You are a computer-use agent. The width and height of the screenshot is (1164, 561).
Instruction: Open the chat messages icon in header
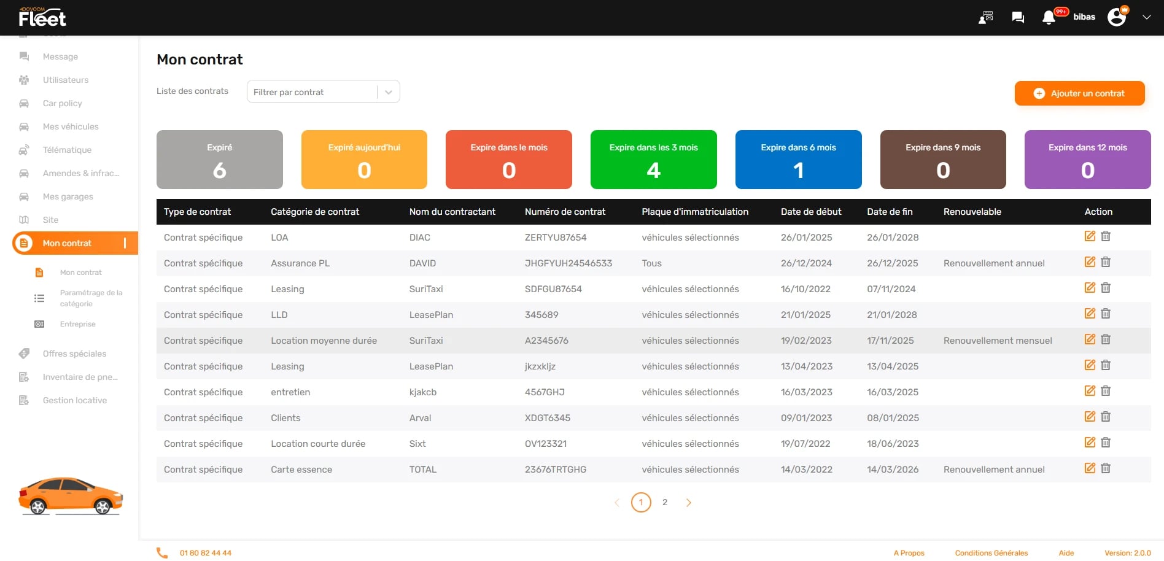click(x=1018, y=17)
